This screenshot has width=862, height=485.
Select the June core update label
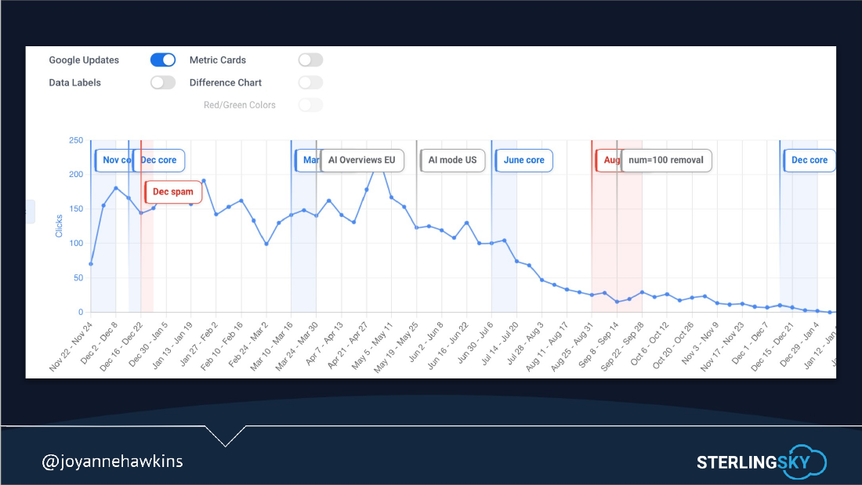coord(524,160)
